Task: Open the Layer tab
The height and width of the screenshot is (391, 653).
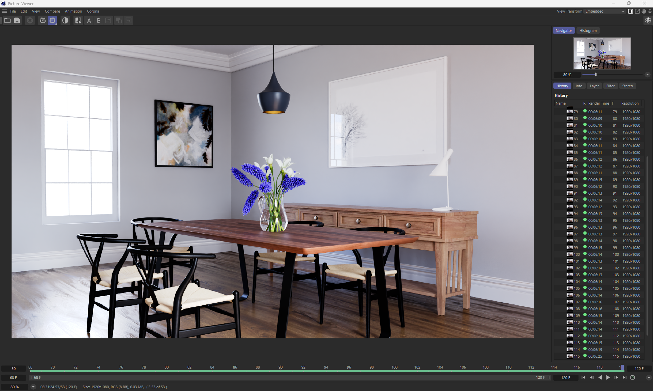Action: tap(594, 86)
